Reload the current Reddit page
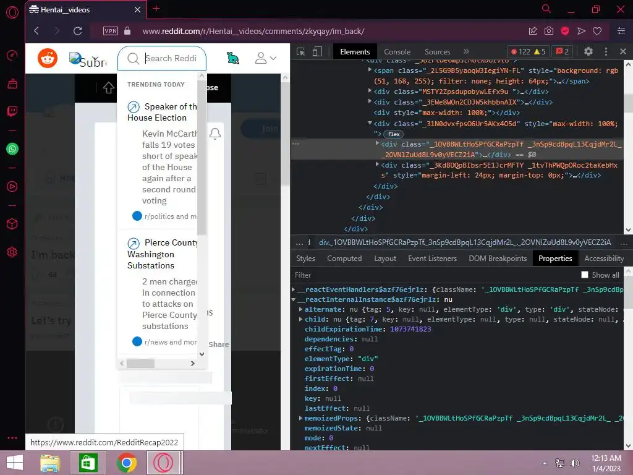Viewport: 633px width, 475px height. pyautogui.click(x=77, y=31)
